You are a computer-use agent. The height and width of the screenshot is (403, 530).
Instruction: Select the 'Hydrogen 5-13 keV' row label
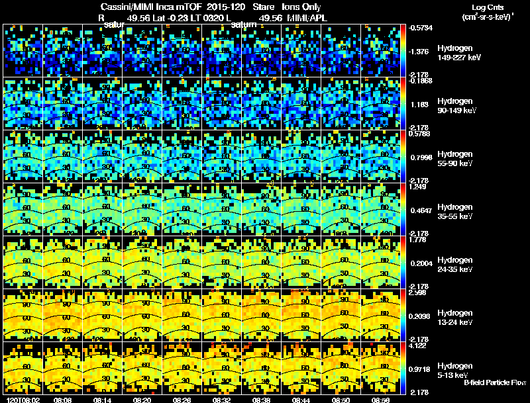pyautogui.click(x=455, y=371)
